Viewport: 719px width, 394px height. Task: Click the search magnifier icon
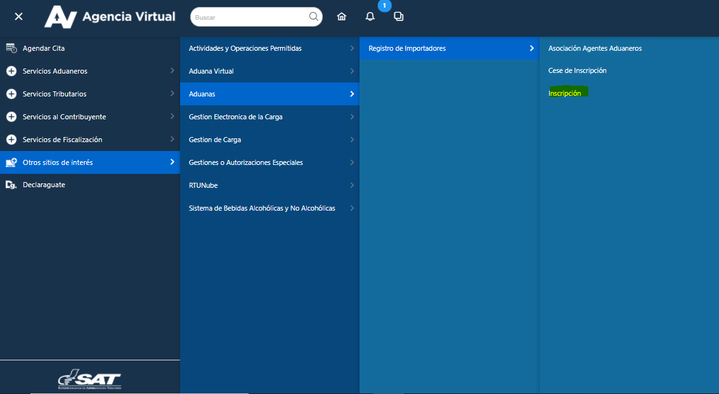pyautogui.click(x=313, y=17)
